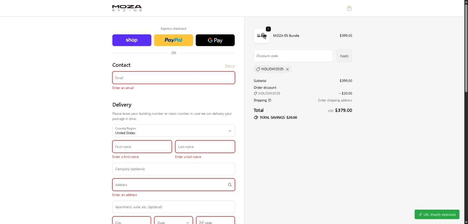Click the shipping info question mark icon
The height and width of the screenshot is (224, 468).
tap(270, 100)
